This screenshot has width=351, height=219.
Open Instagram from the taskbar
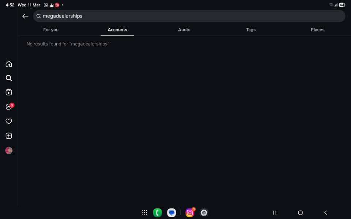(190, 212)
